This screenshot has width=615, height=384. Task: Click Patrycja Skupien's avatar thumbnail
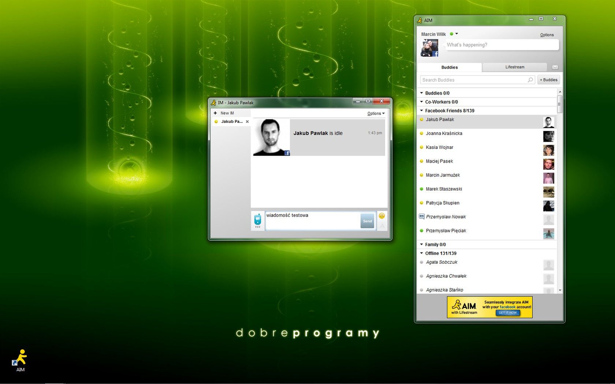[x=548, y=206]
